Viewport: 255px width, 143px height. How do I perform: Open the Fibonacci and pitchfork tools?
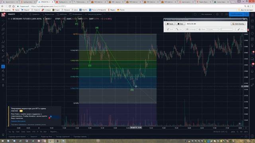[3, 29]
